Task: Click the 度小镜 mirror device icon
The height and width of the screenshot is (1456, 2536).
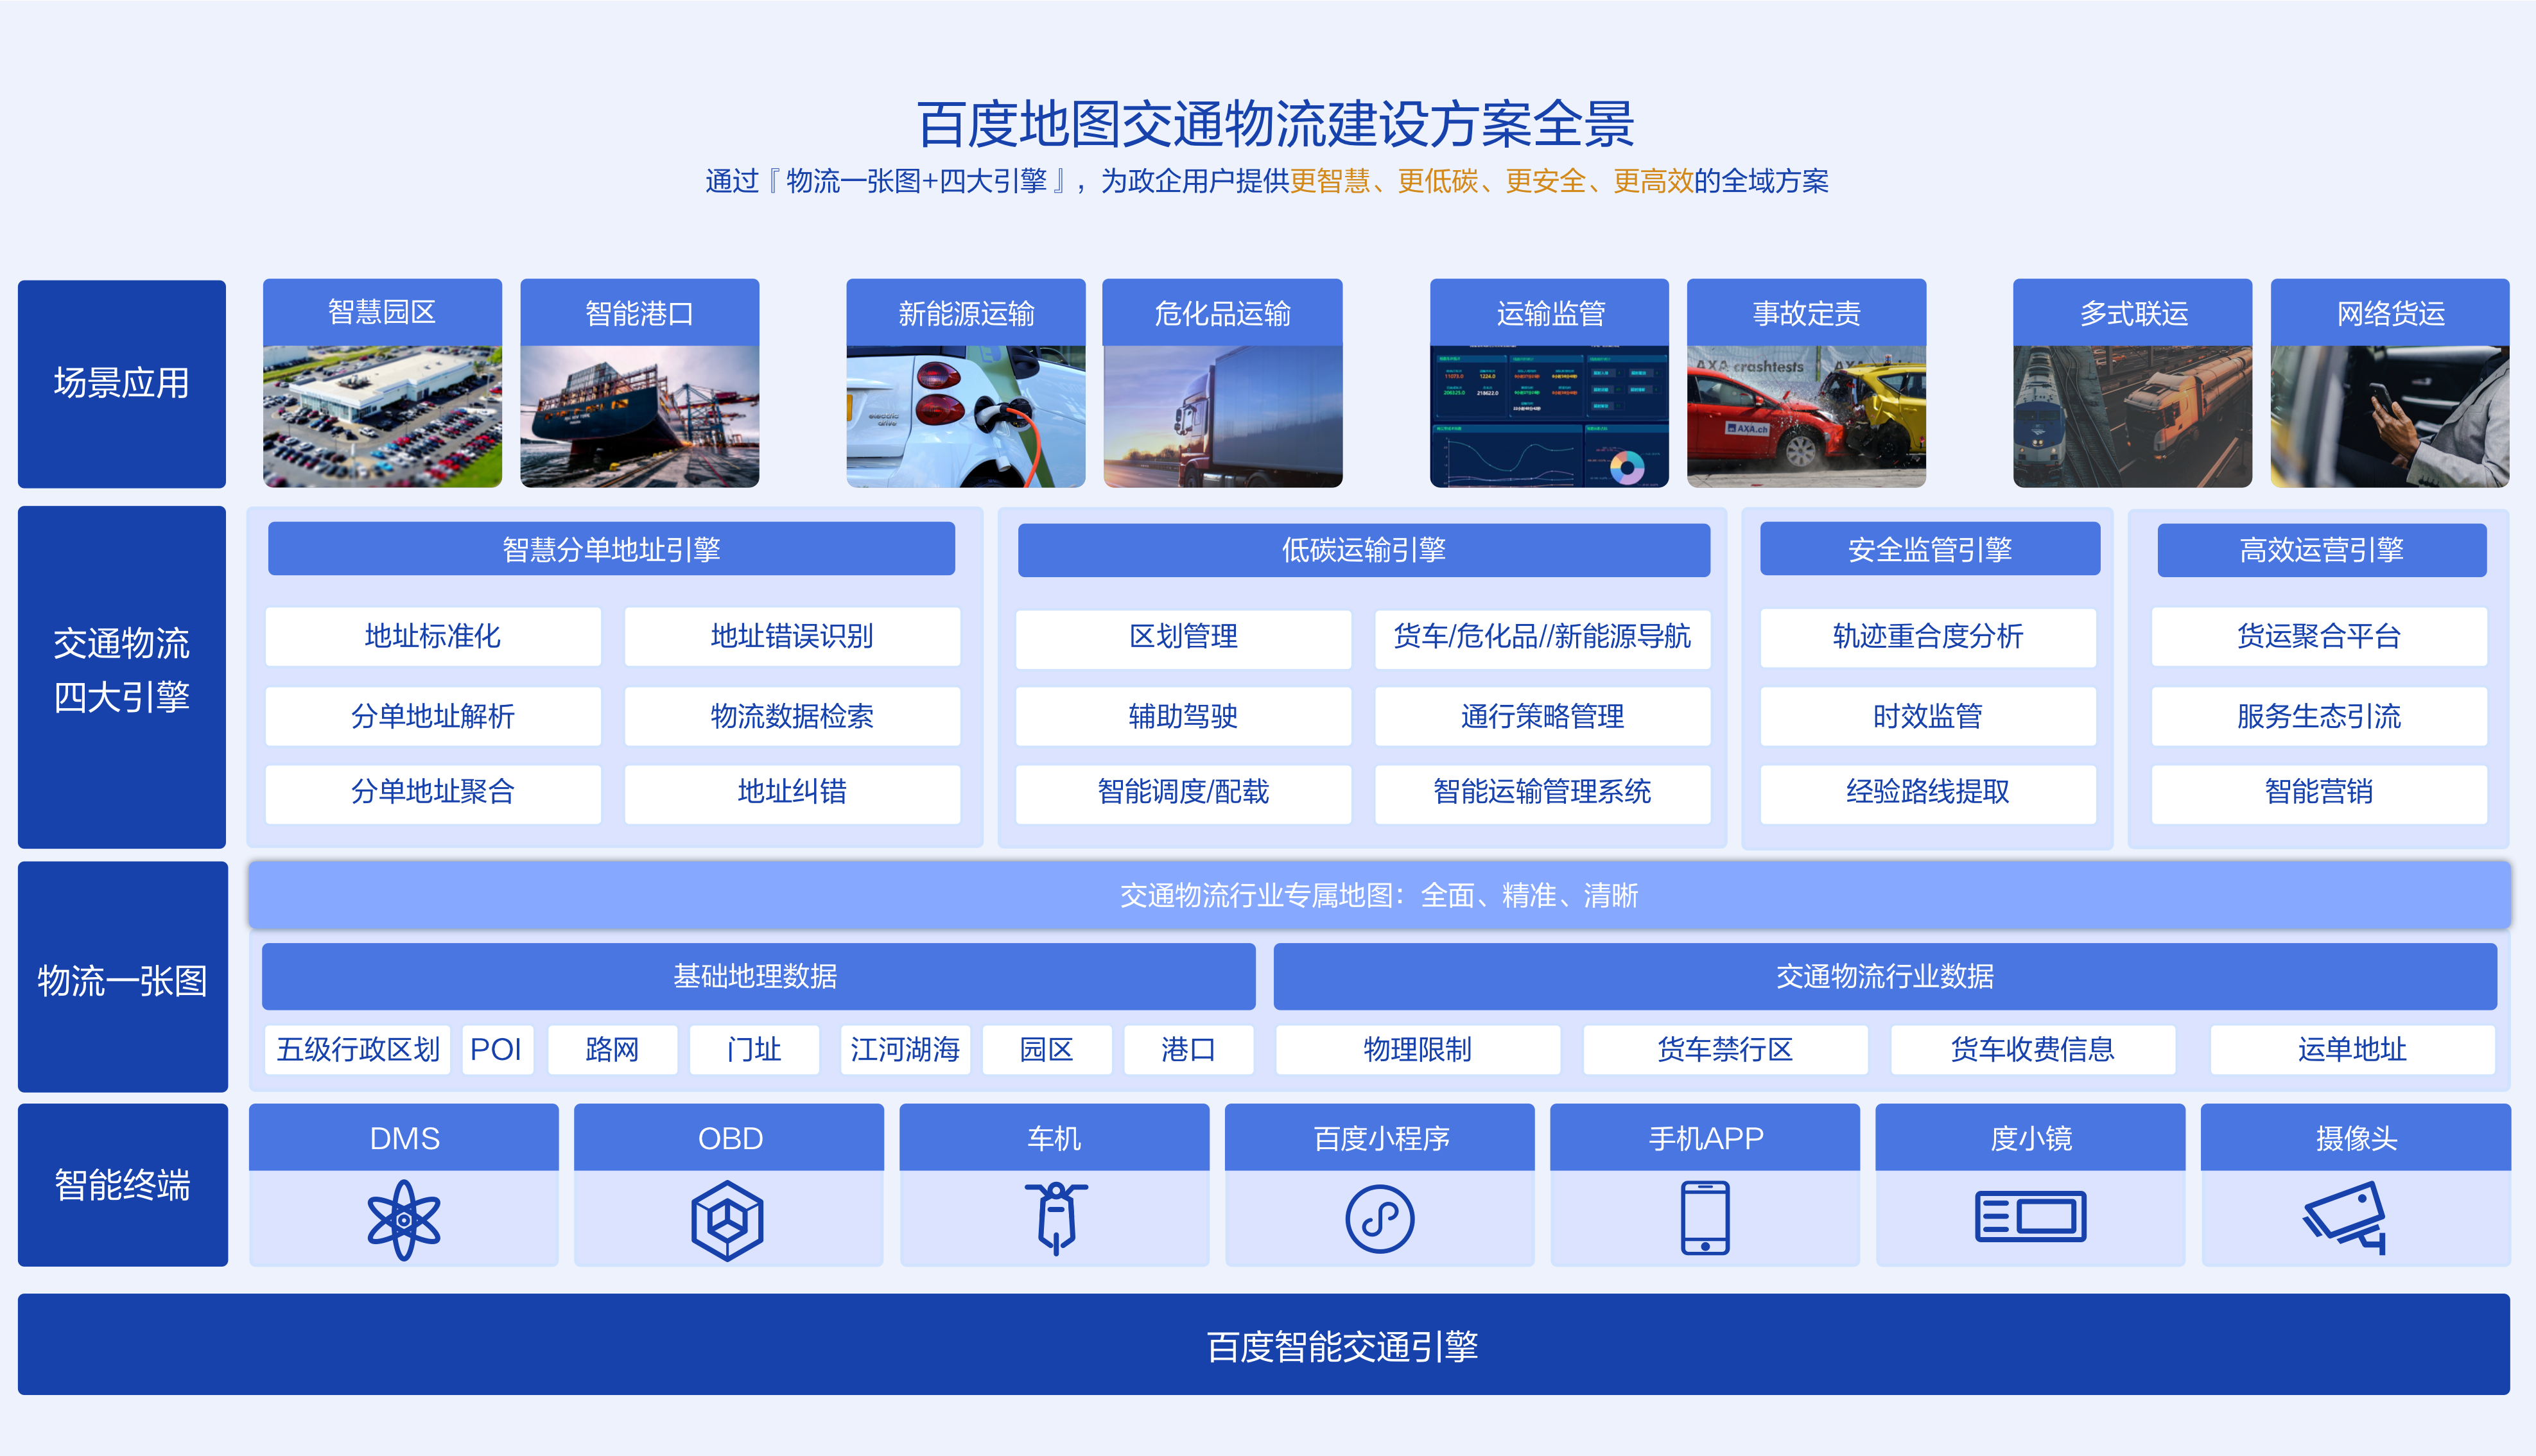Action: [2030, 1217]
